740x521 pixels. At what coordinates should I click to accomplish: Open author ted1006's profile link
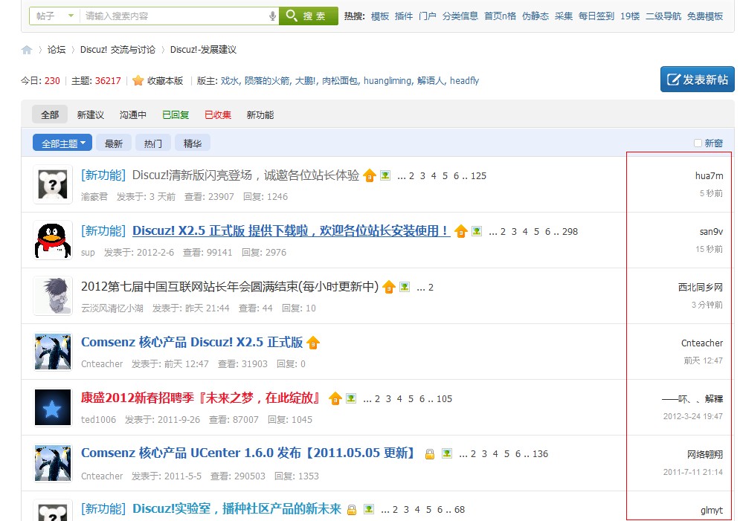[x=98, y=420]
